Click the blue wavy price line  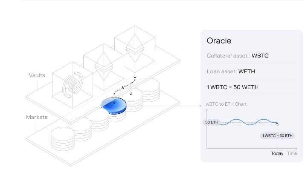247,122
